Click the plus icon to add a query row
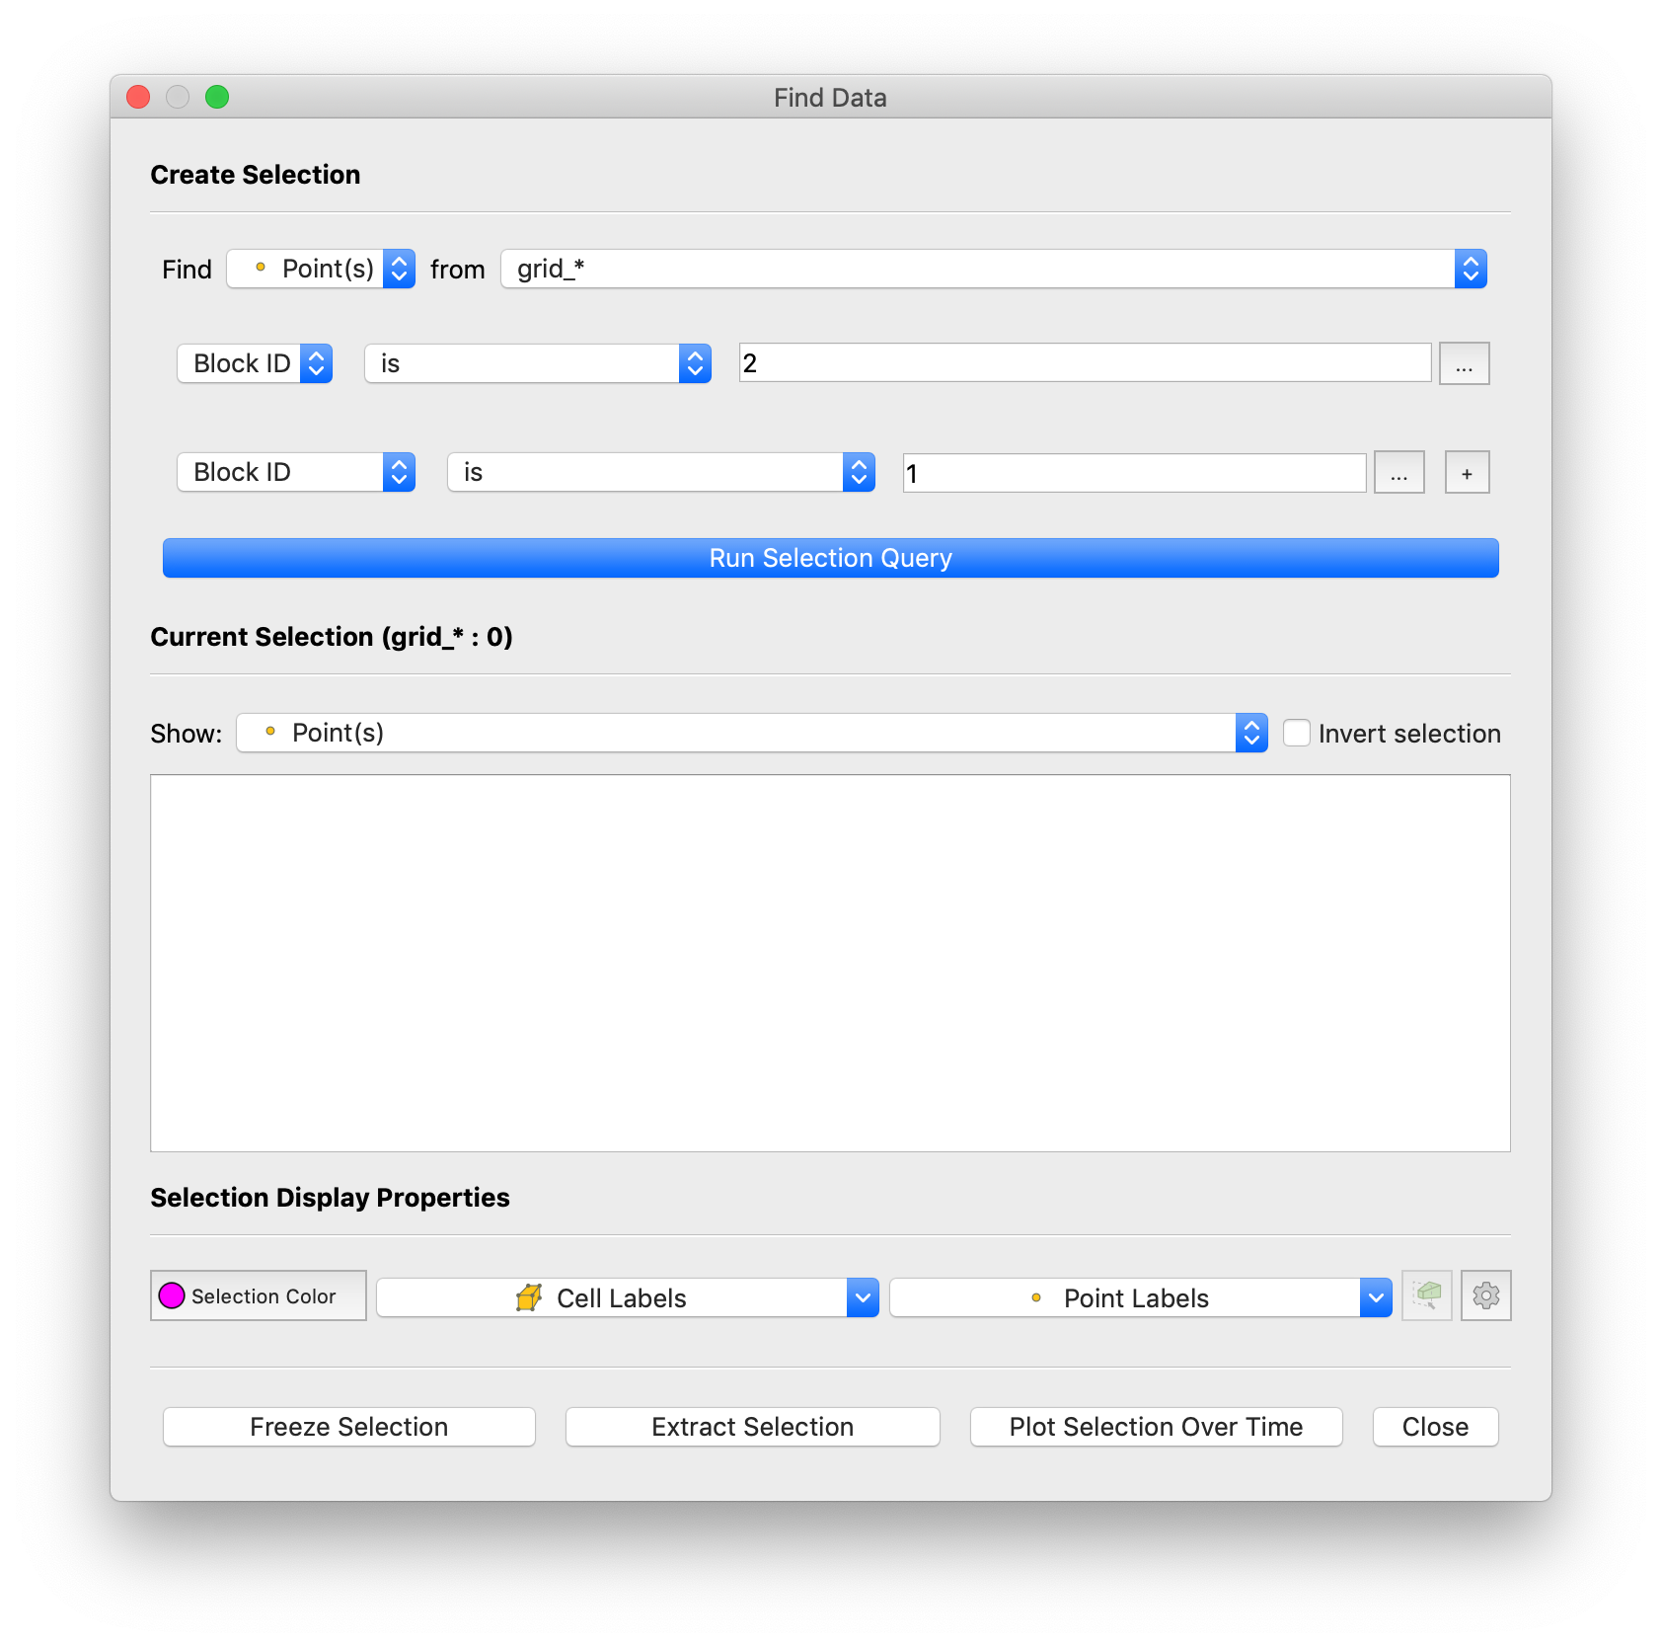This screenshot has width=1662, height=1647. click(1467, 473)
